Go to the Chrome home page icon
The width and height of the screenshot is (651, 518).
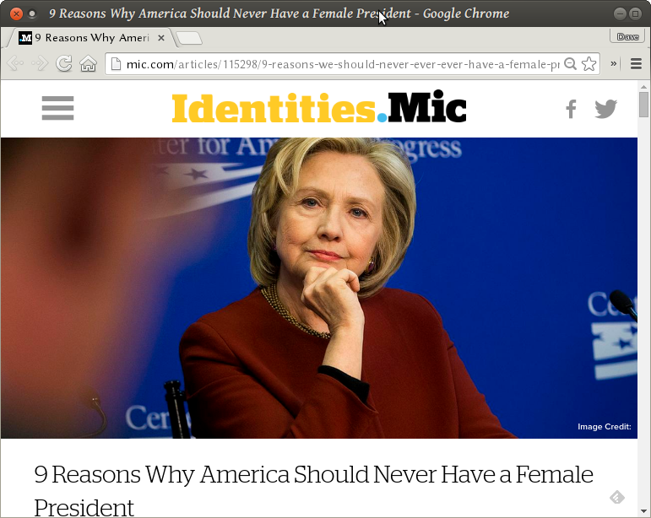coord(88,64)
